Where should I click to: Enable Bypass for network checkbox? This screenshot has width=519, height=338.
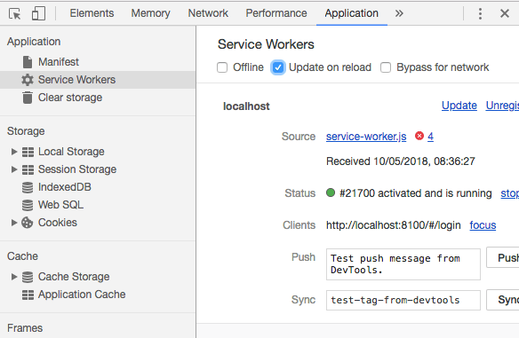tap(386, 67)
